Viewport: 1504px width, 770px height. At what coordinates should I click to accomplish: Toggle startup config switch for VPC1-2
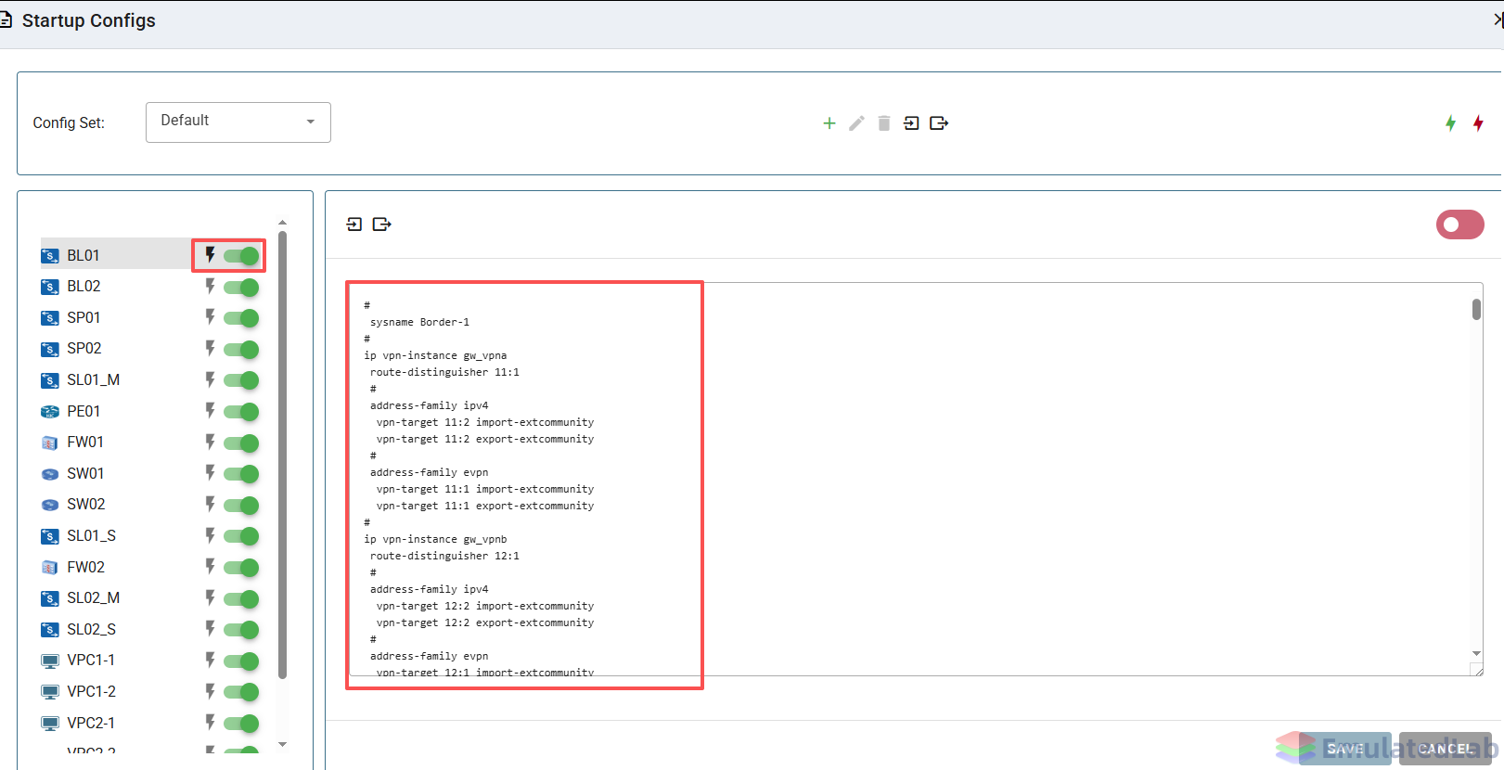pos(241,692)
